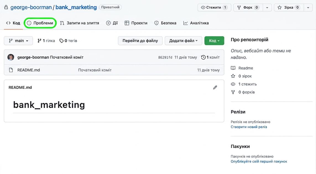Screen dimensions: 316x174
Task: Open the 0 форків forks link
Action: tap(247, 92)
